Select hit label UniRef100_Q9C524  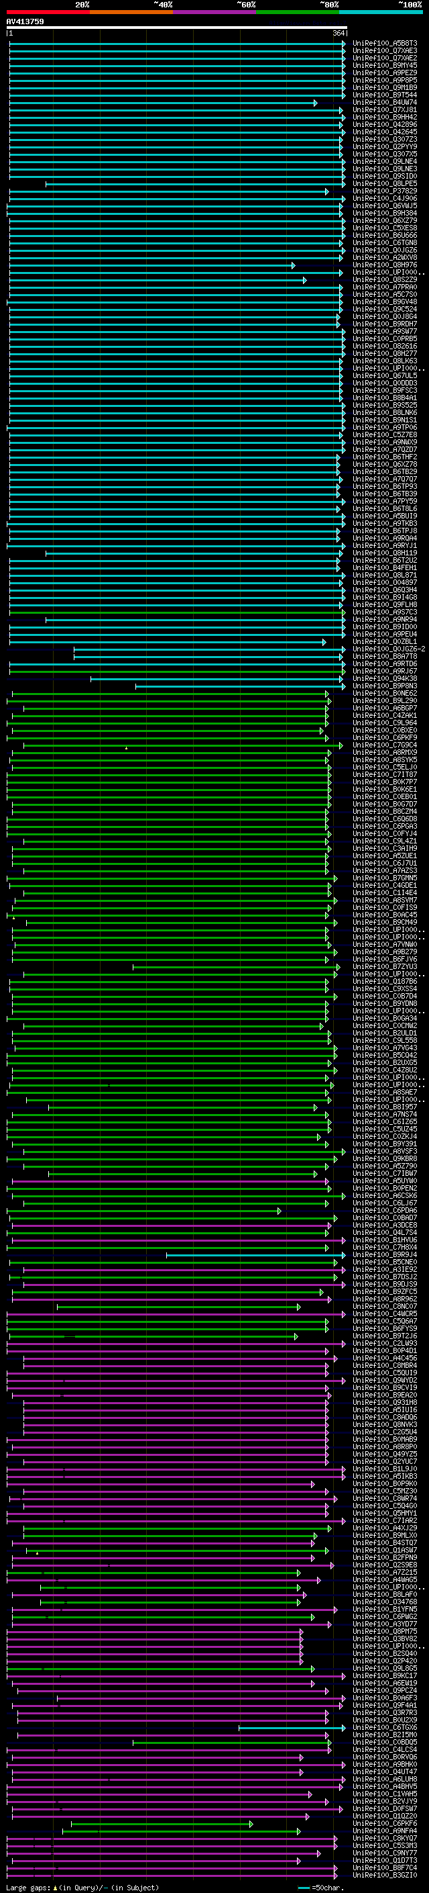coord(385,310)
